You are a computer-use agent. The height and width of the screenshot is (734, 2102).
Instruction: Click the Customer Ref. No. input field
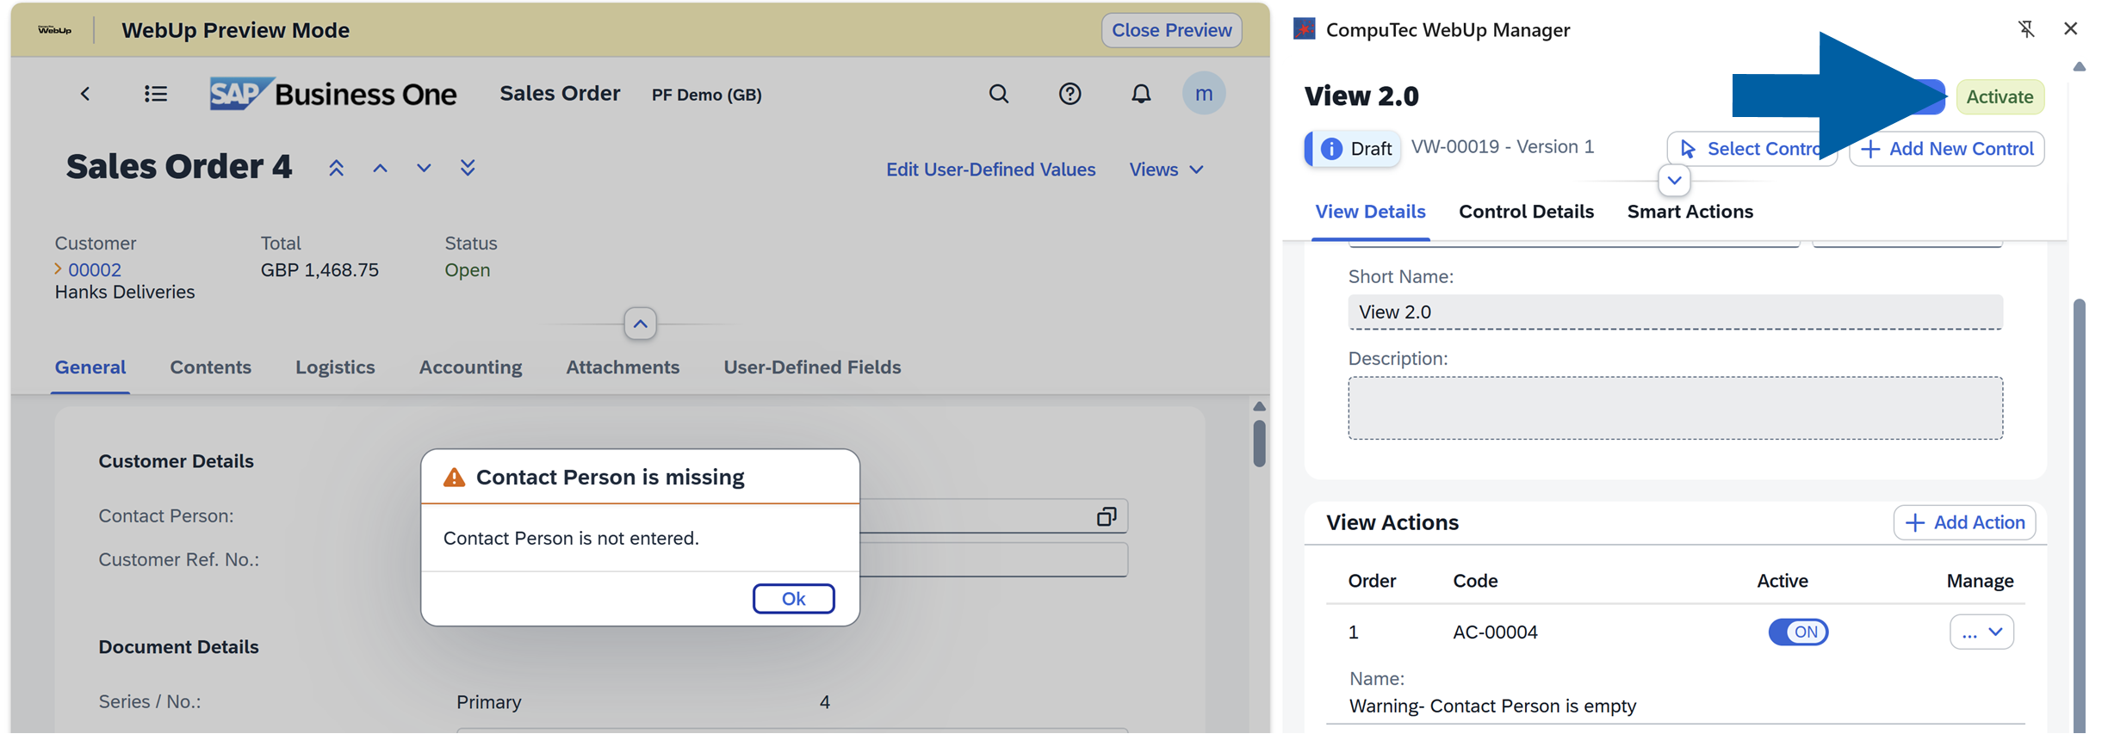[994, 560]
